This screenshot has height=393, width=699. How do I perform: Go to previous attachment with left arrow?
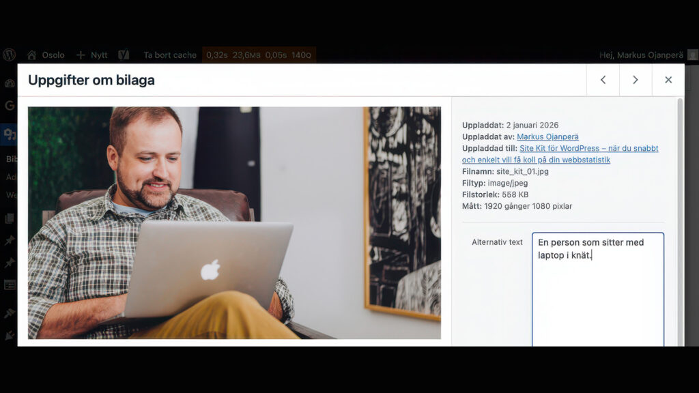(603, 80)
